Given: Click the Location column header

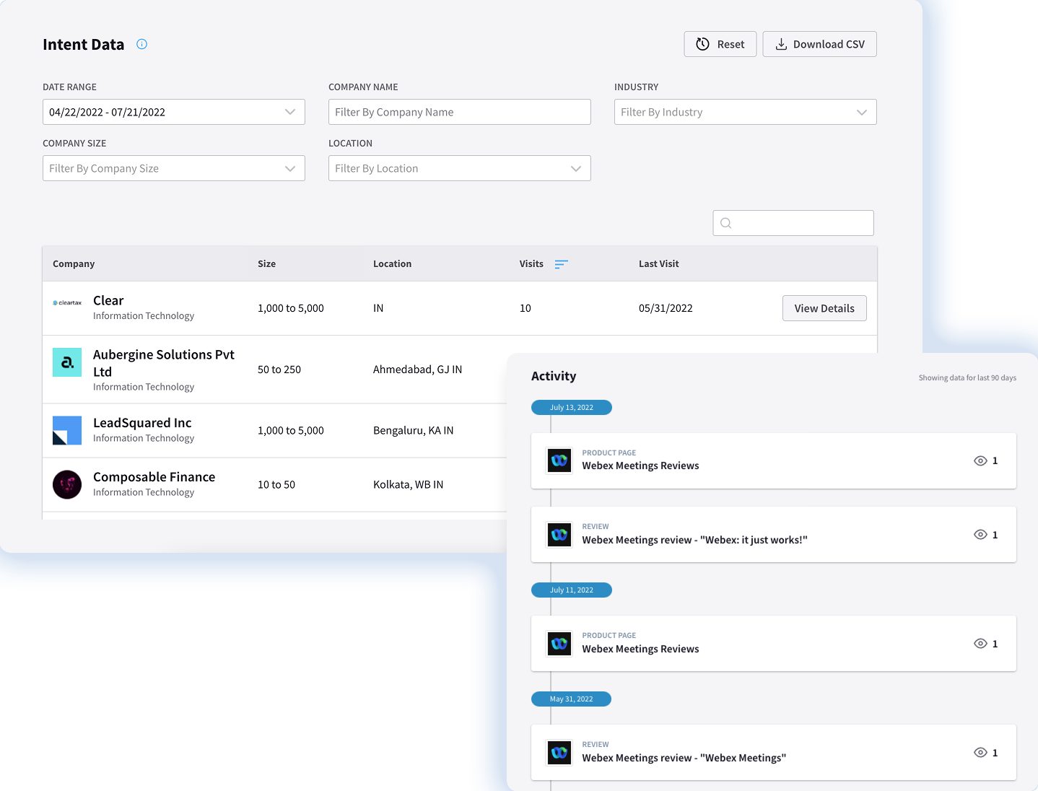Looking at the screenshot, I should click(x=393, y=264).
